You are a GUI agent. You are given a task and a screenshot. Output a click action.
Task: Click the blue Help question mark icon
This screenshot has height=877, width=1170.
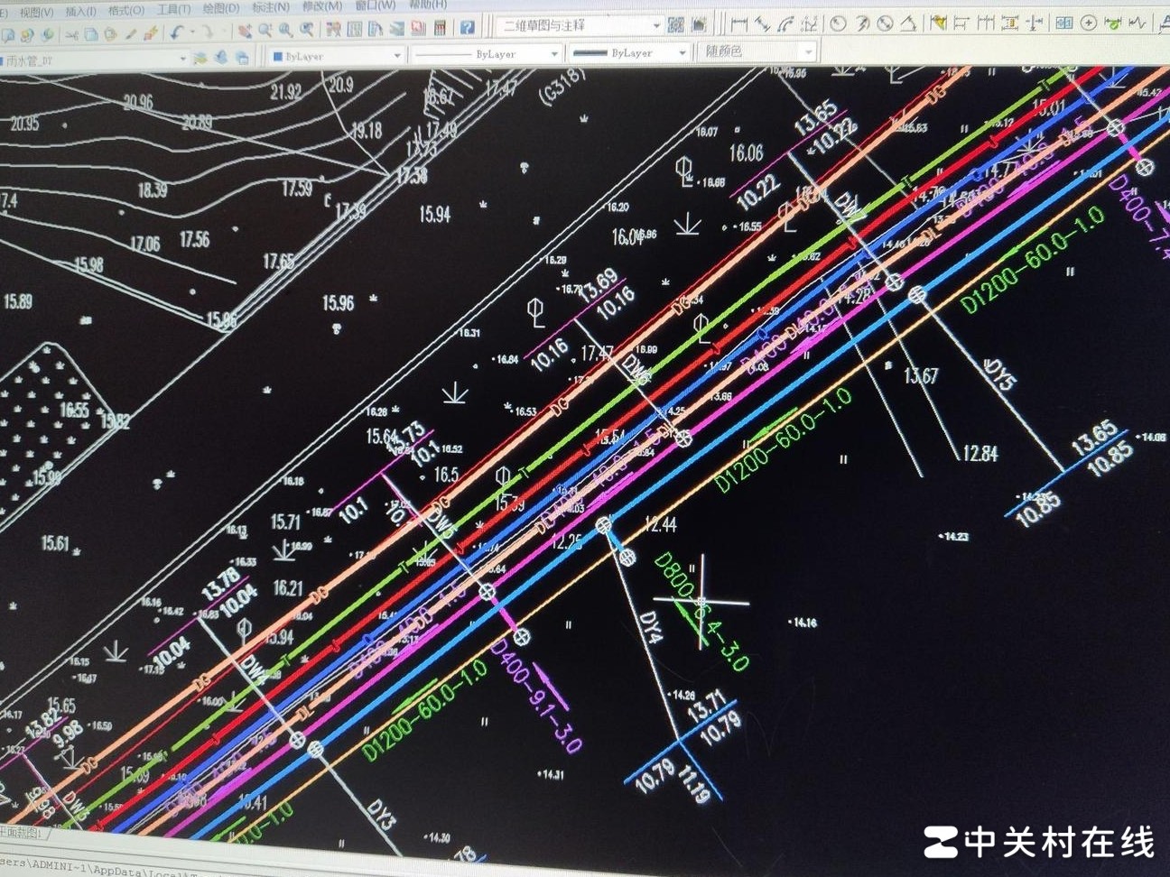click(467, 28)
